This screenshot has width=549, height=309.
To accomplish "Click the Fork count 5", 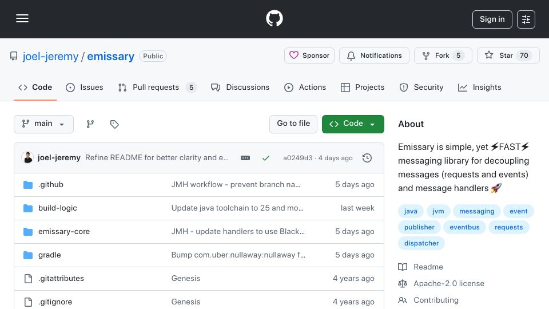I will pos(458,56).
